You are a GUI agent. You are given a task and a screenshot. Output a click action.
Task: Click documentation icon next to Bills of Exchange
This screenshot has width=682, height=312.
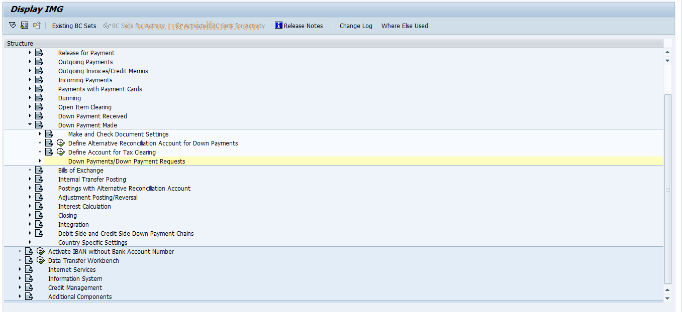pos(39,170)
